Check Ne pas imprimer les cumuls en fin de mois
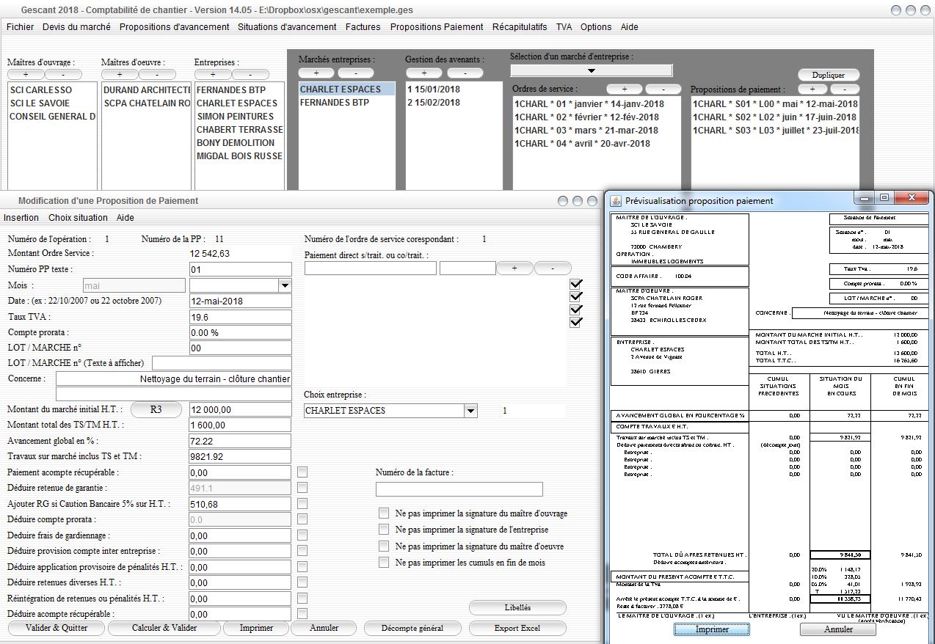The height and width of the screenshot is (644, 935). point(383,563)
